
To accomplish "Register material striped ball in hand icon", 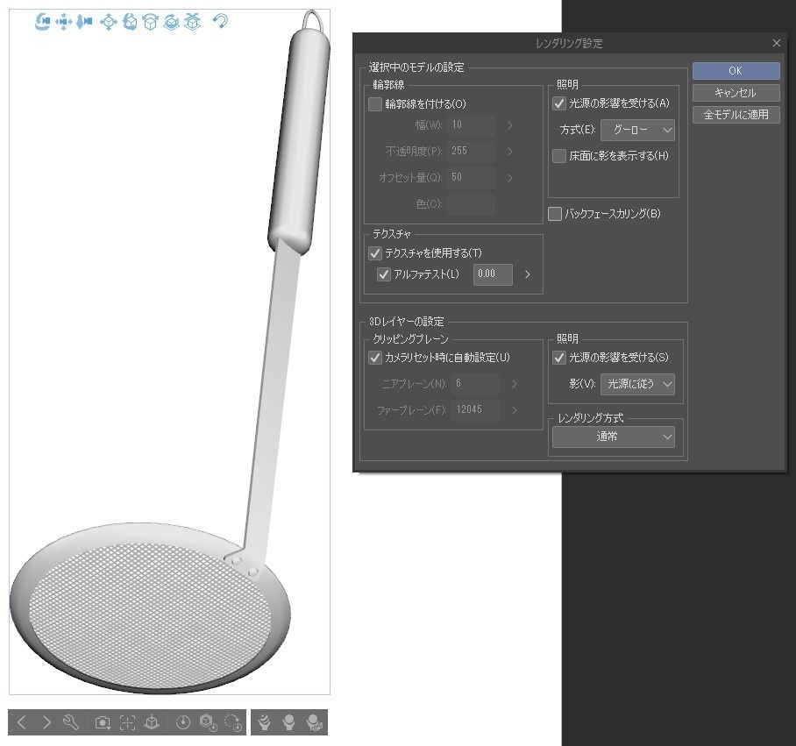I will [x=264, y=722].
